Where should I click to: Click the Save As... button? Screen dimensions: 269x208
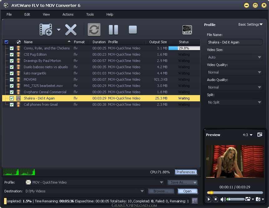coord(183,182)
